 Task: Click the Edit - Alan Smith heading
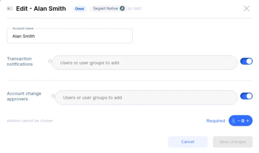[x=41, y=8]
